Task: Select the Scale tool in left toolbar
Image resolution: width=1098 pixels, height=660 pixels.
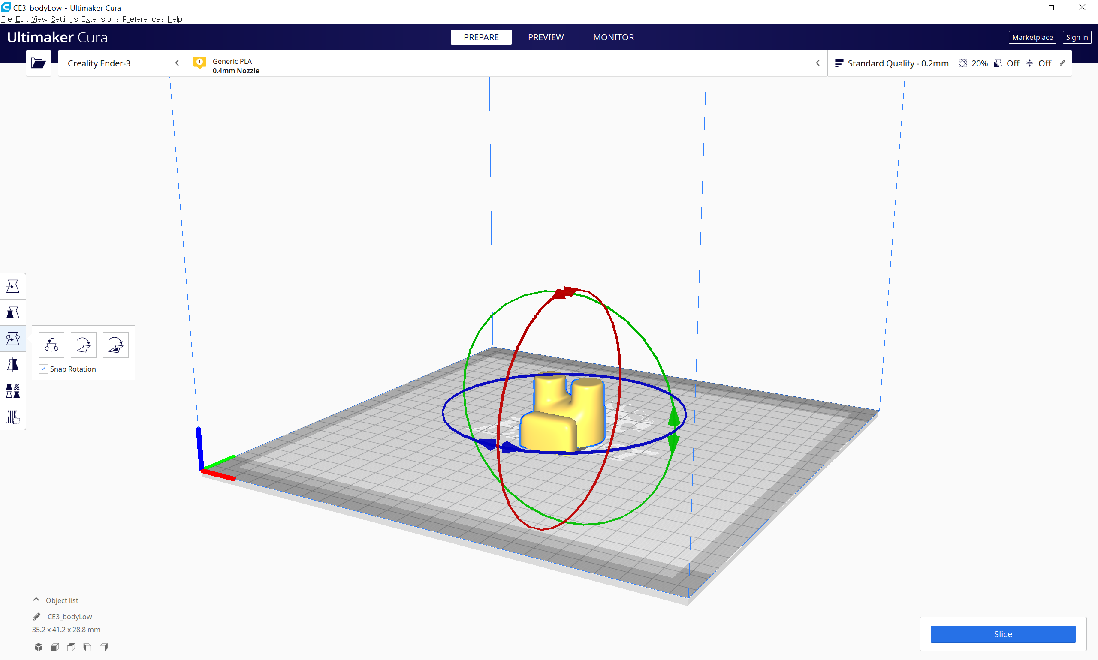Action: pyautogui.click(x=13, y=313)
